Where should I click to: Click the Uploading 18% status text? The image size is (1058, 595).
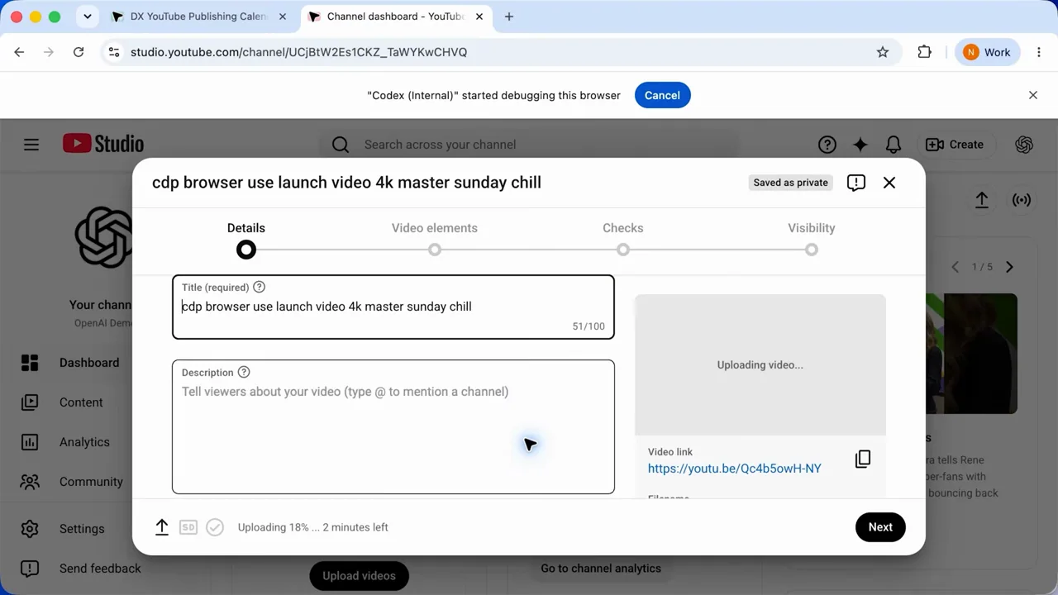coord(313,527)
